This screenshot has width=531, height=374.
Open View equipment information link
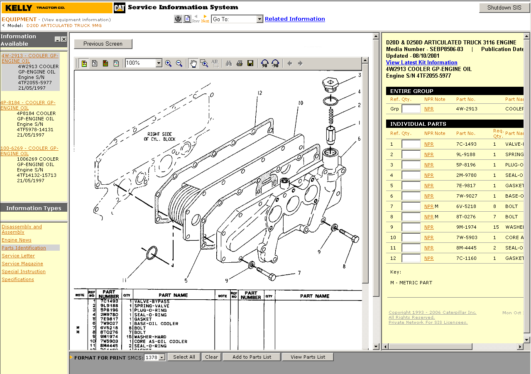coord(76,20)
